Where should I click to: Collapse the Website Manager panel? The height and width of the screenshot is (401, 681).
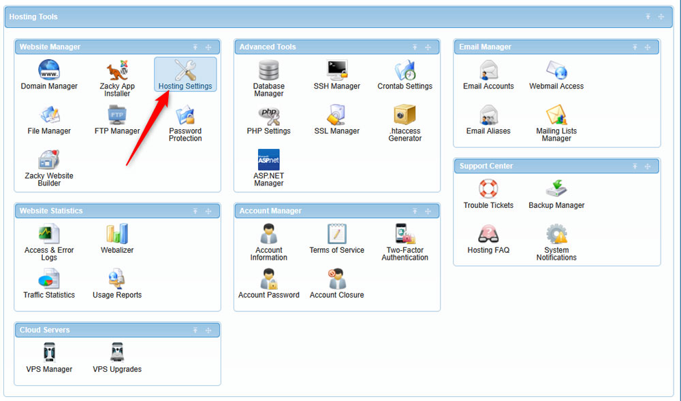pyautogui.click(x=195, y=46)
